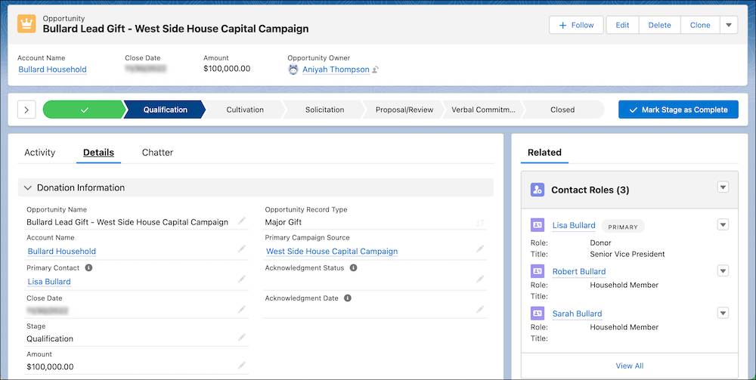Edit Primary Campaign Source pencil icon
The width and height of the screenshot is (756, 380).
[x=480, y=249]
